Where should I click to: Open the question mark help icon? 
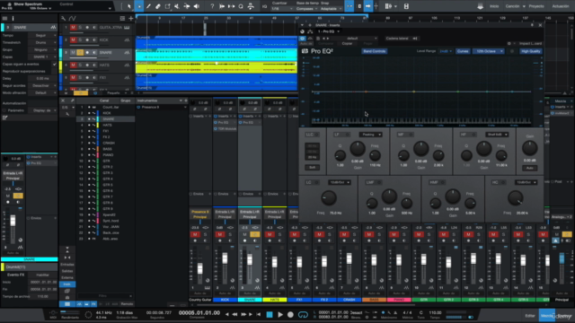212,6
